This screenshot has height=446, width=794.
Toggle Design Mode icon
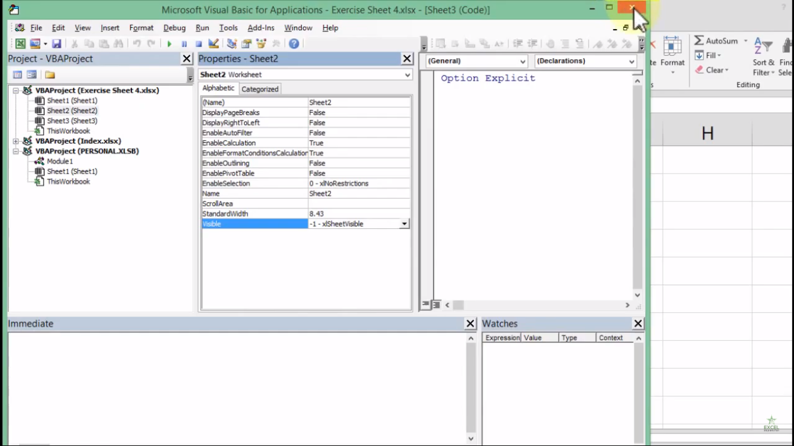pyautogui.click(x=213, y=44)
